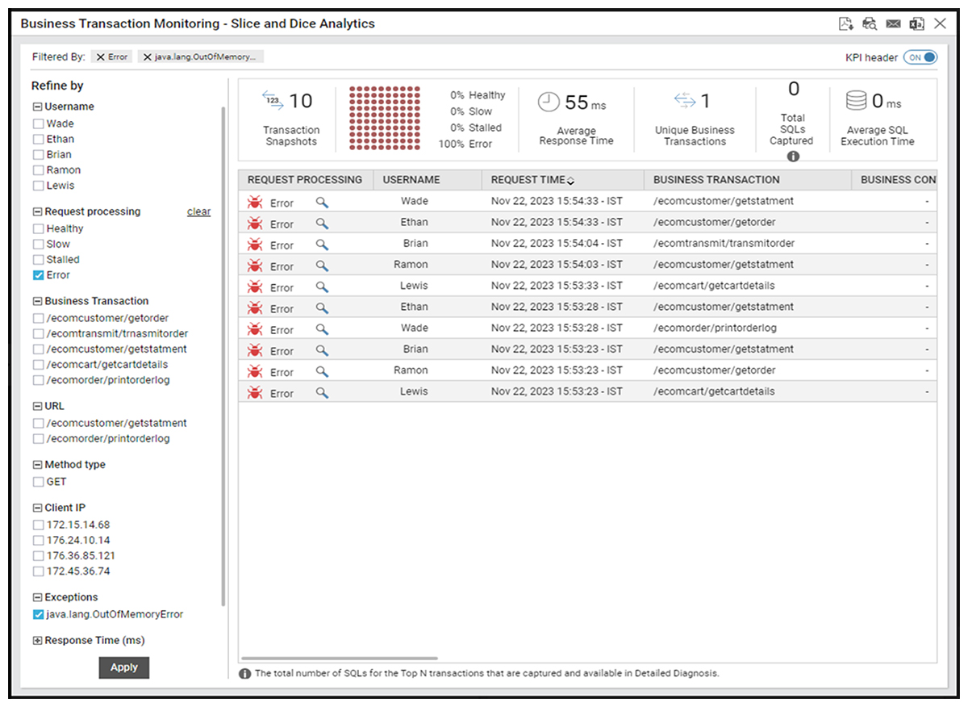Screen dimensions: 968x707
Task: Open magnifier for Wade's 15:53:28 transaction
Action: [322, 329]
